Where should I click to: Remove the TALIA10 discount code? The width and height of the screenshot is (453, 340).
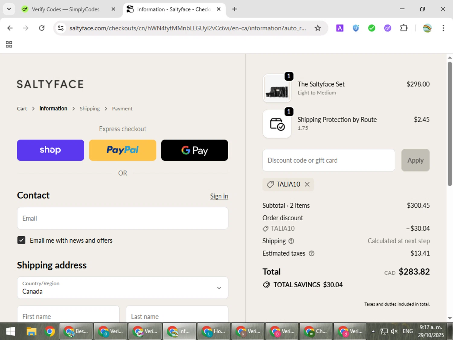pos(307,184)
